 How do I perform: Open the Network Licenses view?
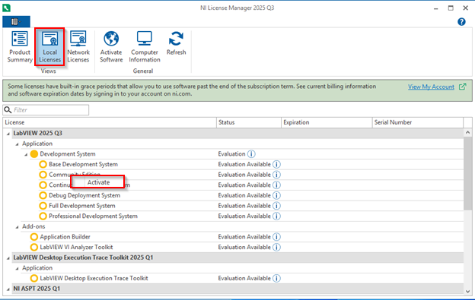click(x=78, y=47)
